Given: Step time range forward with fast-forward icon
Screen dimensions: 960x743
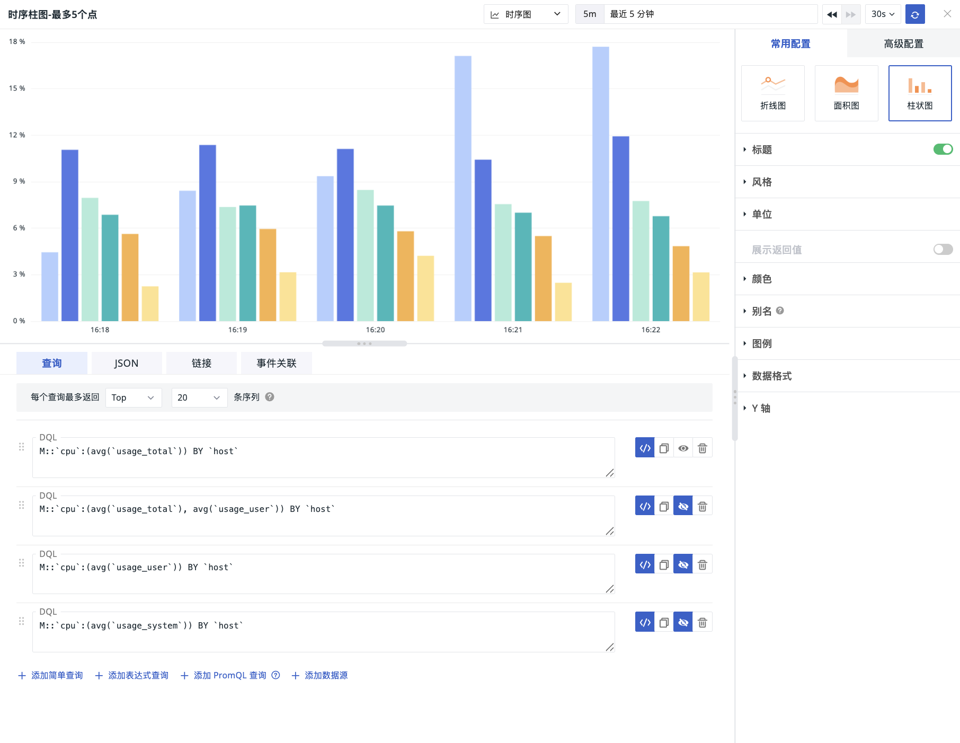Looking at the screenshot, I should coord(850,14).
